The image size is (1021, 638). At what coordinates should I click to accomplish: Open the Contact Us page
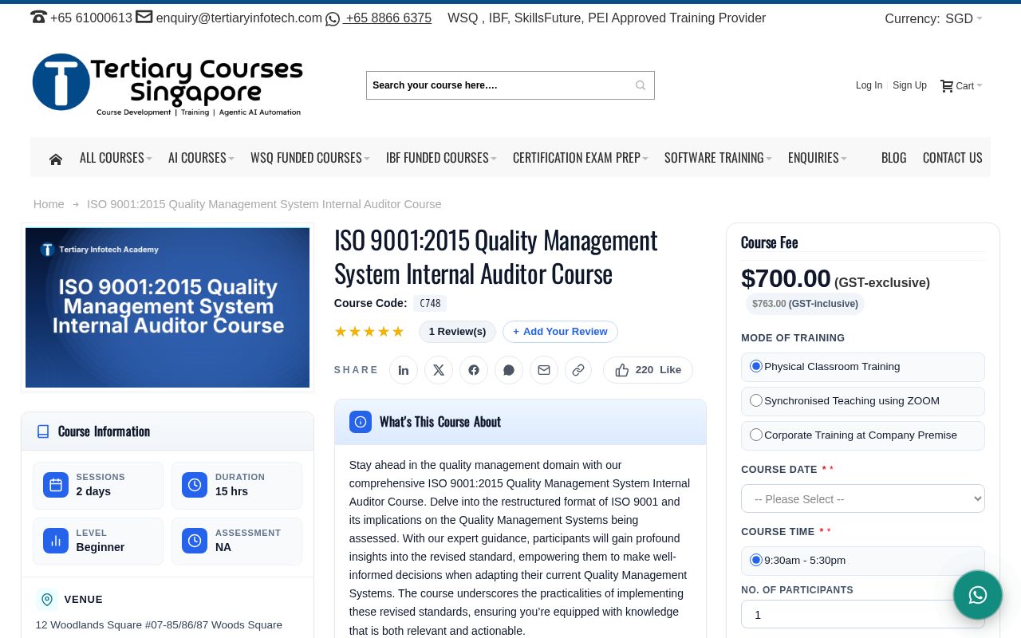952,158
